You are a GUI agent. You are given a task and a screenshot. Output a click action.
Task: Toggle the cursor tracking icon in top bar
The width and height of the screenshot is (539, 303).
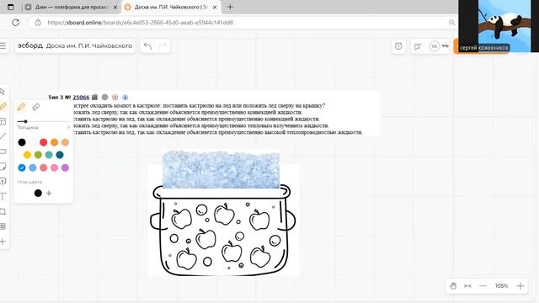(418, 46)
